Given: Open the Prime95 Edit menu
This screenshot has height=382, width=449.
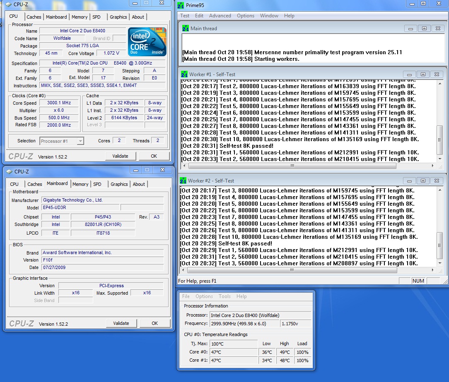Looking at the screenshot, I should [x=199, y=16].
